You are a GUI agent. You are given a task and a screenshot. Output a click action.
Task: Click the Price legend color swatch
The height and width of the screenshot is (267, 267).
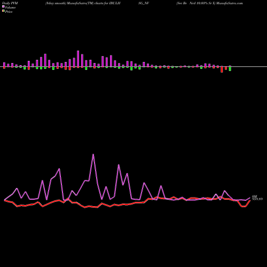click(x=3, y=11)
